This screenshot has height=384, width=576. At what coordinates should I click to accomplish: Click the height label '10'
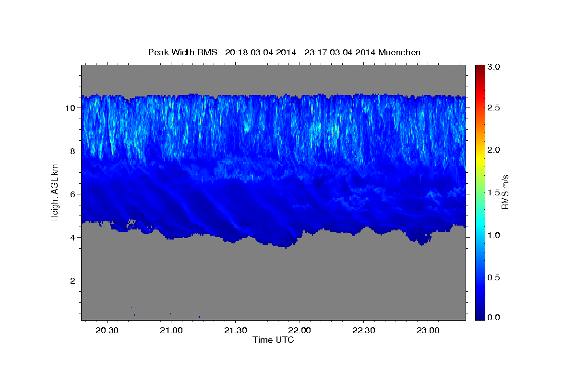(x=70, y=108)
